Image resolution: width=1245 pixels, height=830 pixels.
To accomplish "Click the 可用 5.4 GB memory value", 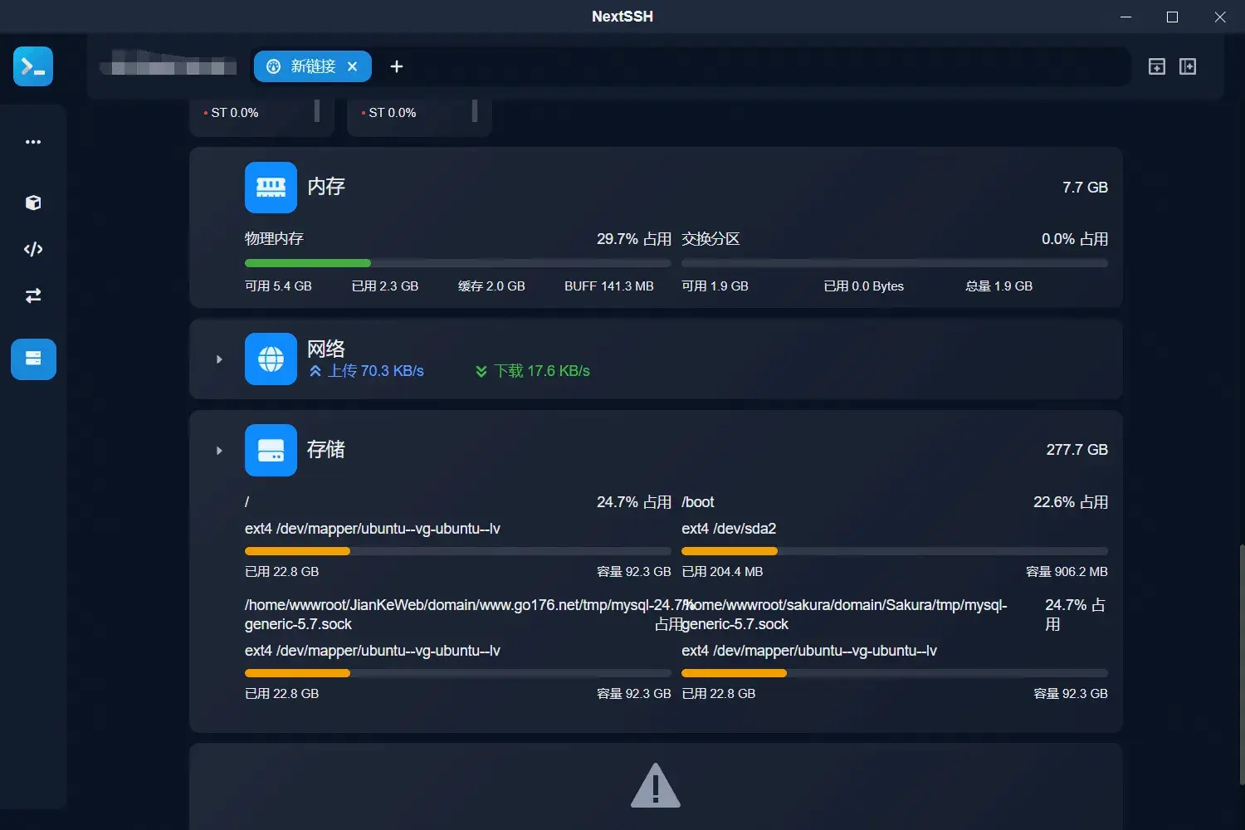I will (x=278, y=286).
